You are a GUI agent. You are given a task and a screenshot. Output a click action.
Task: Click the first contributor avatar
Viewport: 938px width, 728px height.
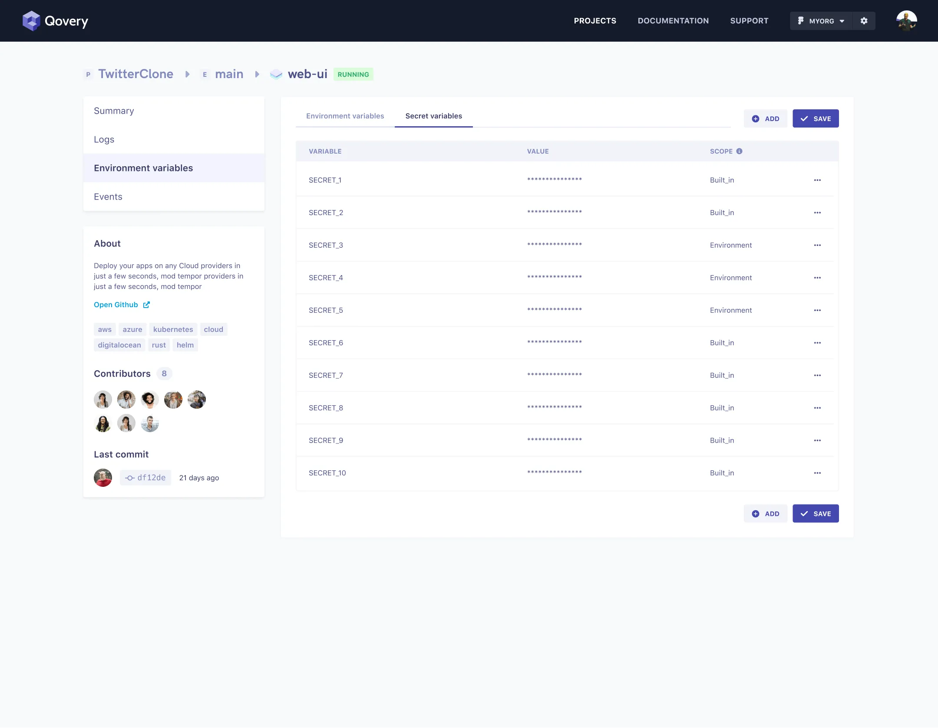(103, 400)
